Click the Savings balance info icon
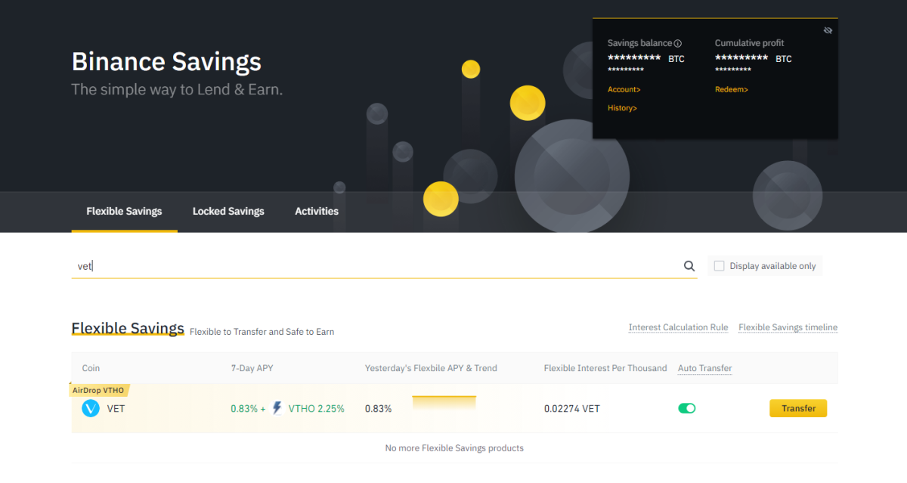 tap(678, 43)
